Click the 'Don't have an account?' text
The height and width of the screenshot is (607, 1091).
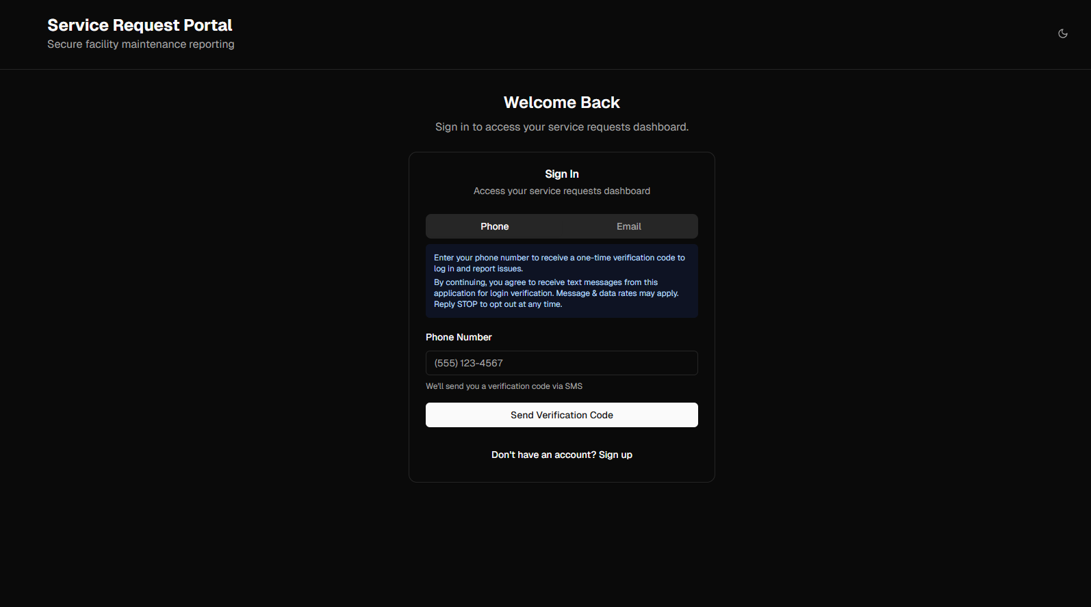pyautogui.click(x=543, y=455)
